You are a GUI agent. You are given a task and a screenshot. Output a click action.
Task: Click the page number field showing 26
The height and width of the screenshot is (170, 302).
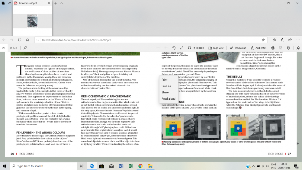click(4, 48)
